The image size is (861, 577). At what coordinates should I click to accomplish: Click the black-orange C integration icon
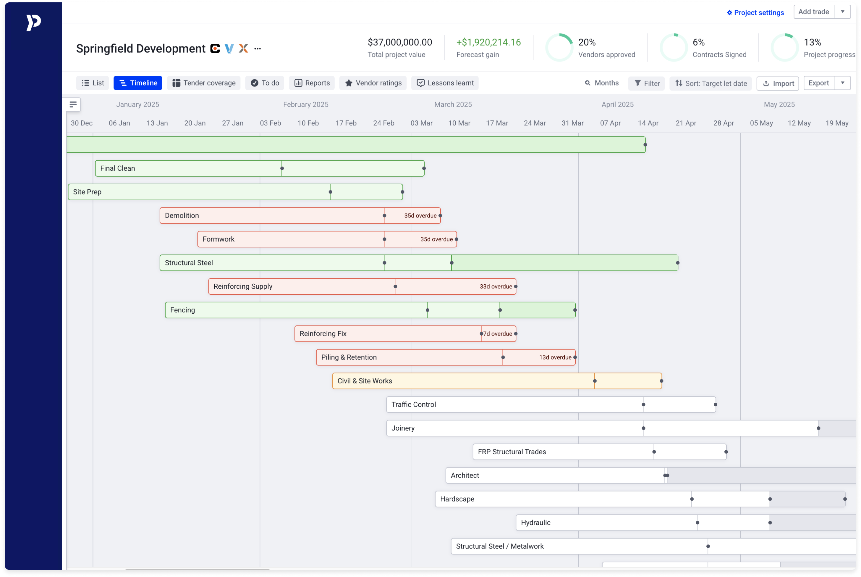[215, 49]
